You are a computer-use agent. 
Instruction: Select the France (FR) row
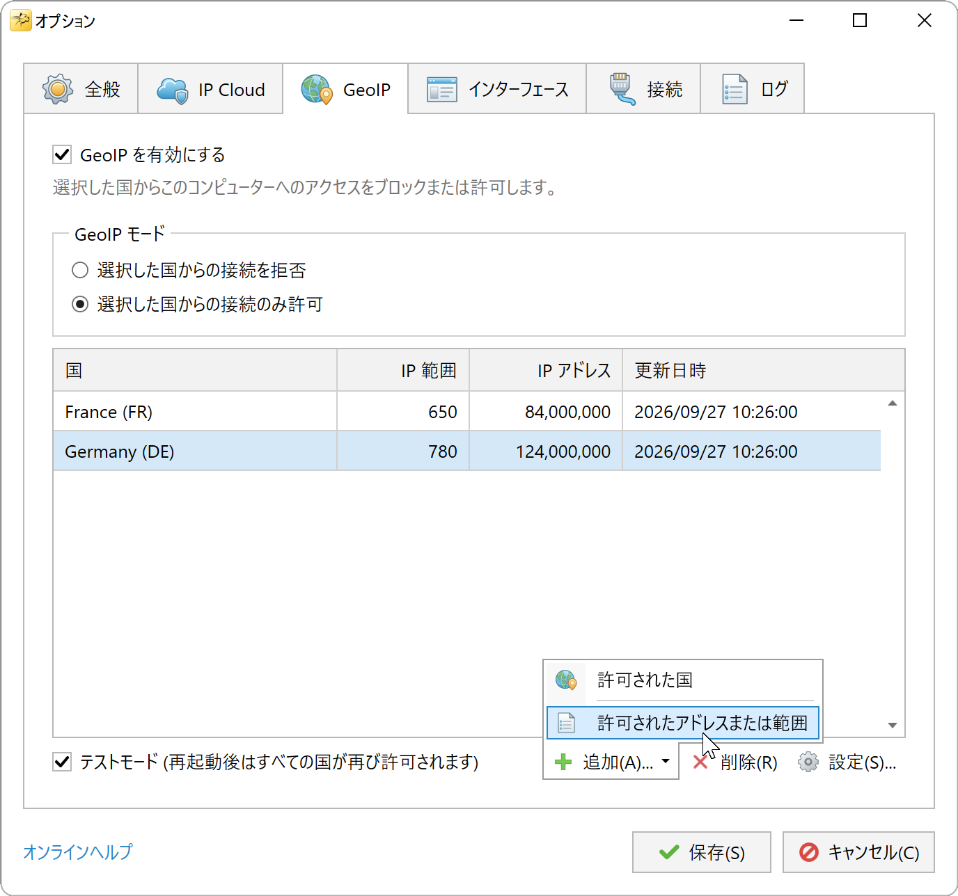467,412
